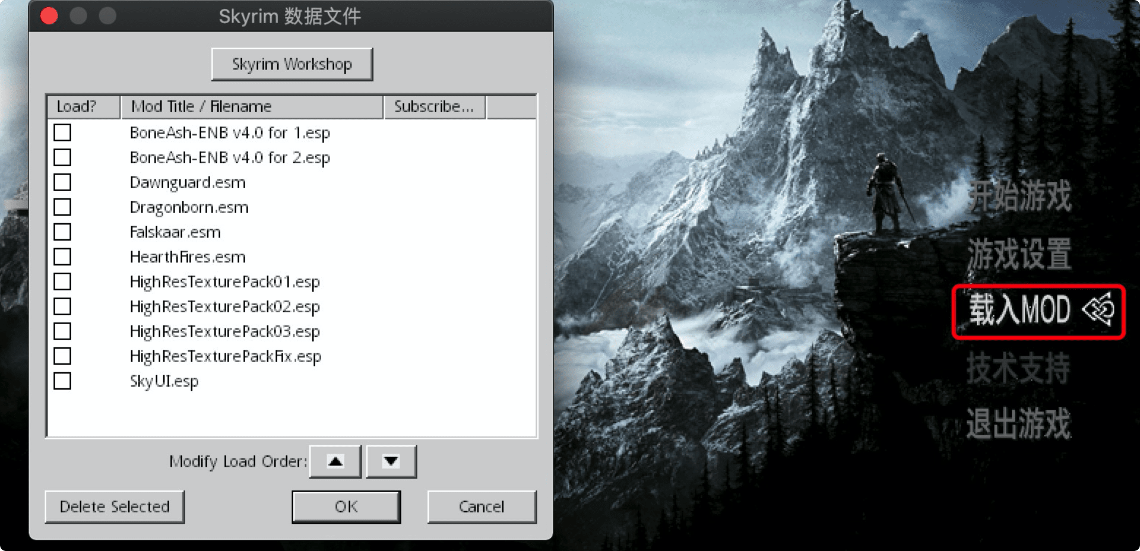Click Delete Selected button

pos(115,506)
